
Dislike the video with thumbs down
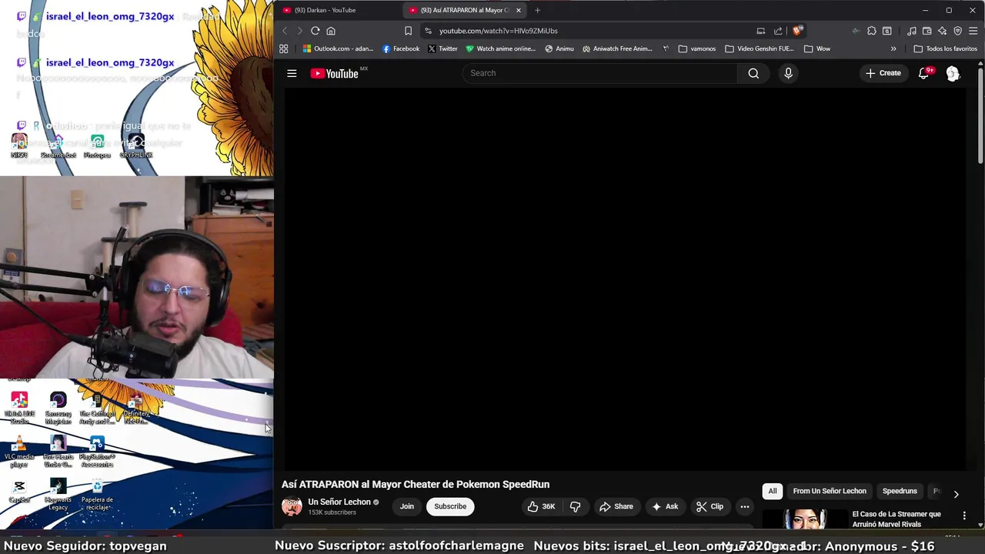pyautogui.click(x=575, y=506)
